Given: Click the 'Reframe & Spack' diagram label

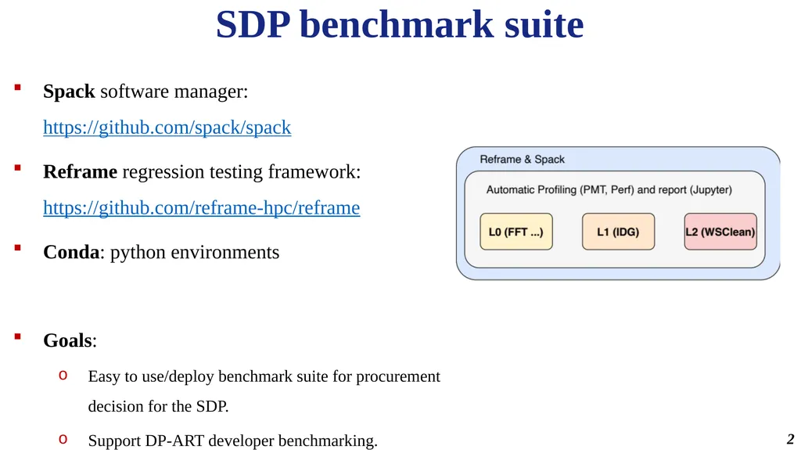Looking at the screenshot, I should (x=522, y=160).
